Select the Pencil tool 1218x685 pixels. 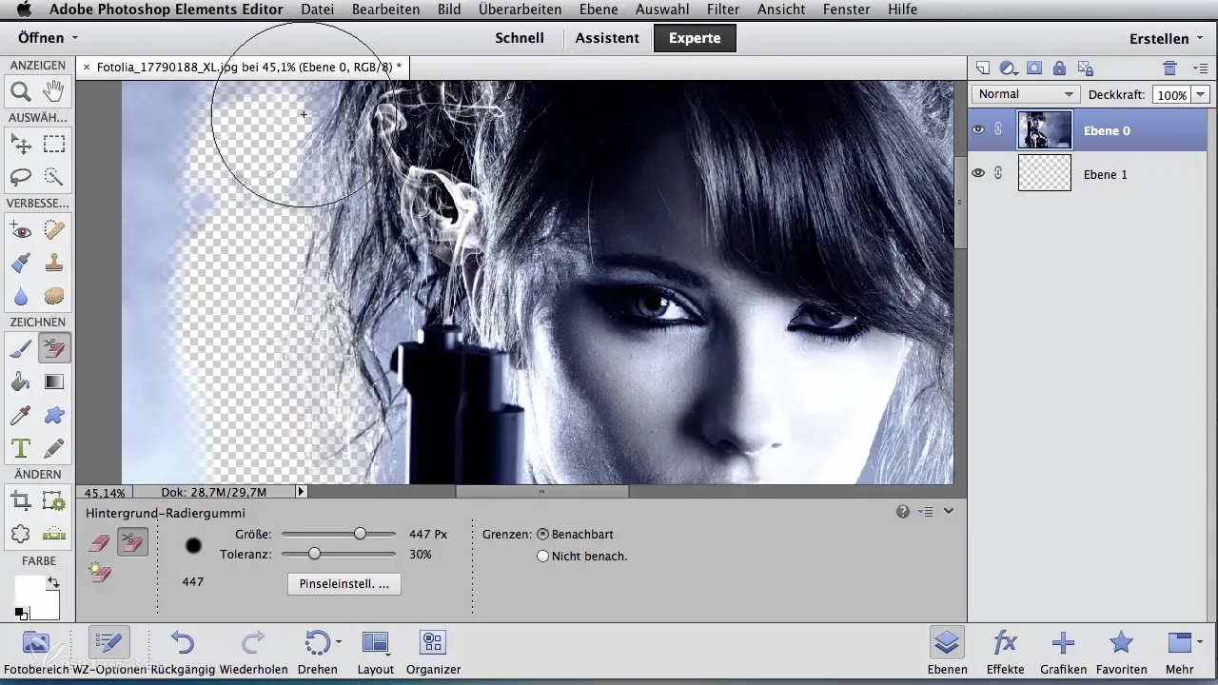click(x=54, y=447)
